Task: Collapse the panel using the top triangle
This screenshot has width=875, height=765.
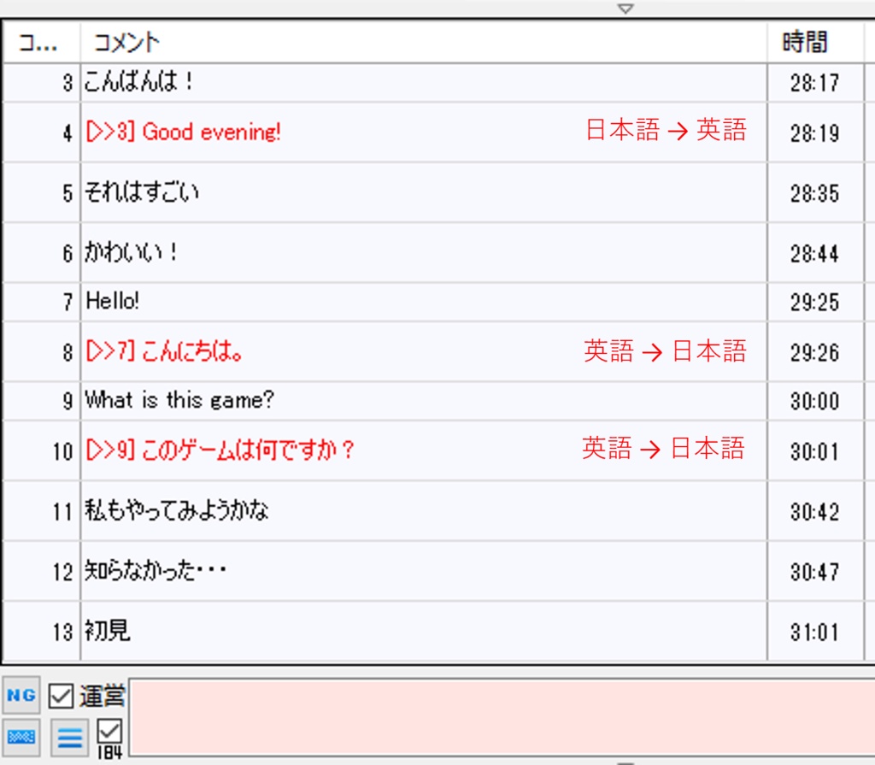Action: pos(626,7)
